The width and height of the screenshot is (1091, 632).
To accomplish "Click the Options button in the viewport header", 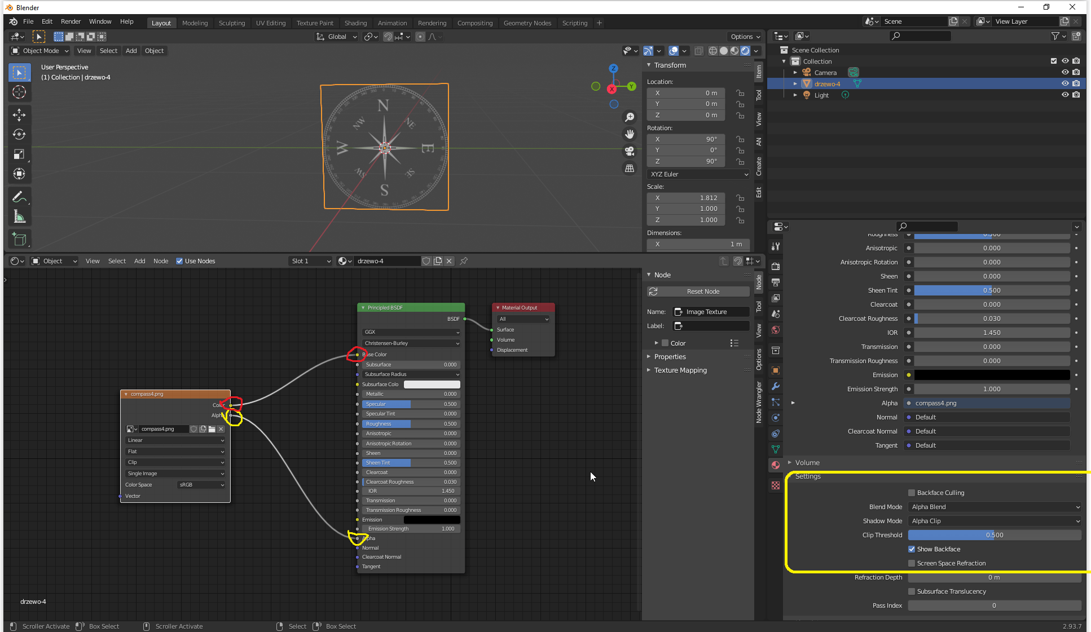I will (744, 36).
